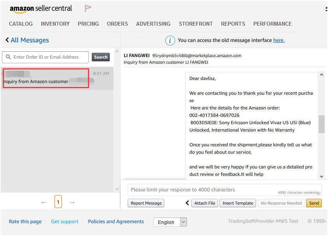328x236 pixels.
Task: Click the Order ID or Email search field
Action: 49,57
